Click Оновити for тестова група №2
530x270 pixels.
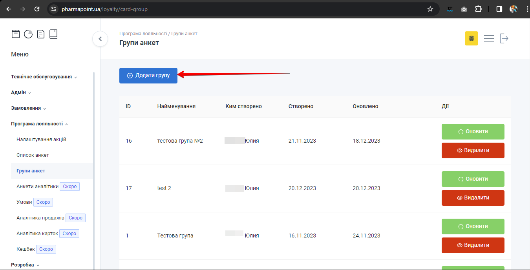tap(473, 132)
